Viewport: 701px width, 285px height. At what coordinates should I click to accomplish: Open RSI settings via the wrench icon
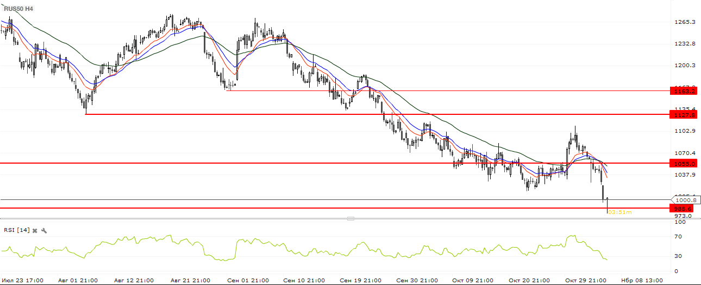click(x=44, y=230)
